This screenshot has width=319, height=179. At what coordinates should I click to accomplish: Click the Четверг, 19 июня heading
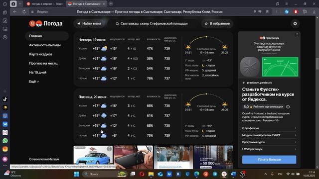tap(92, 40)
